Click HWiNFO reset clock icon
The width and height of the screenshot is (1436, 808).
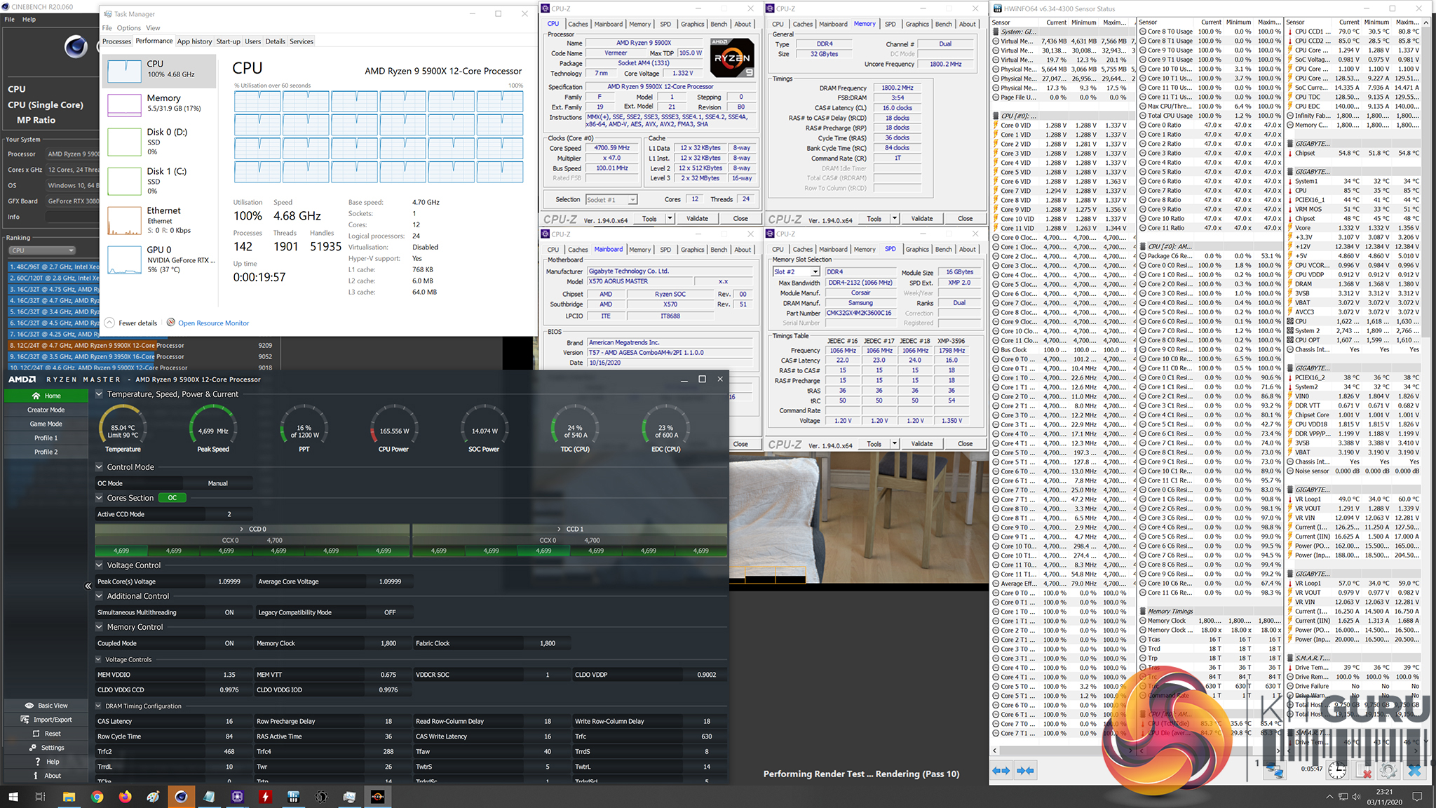tap(1337, 770)
